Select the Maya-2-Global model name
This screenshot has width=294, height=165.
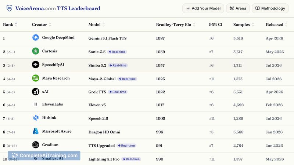(102, 79)
